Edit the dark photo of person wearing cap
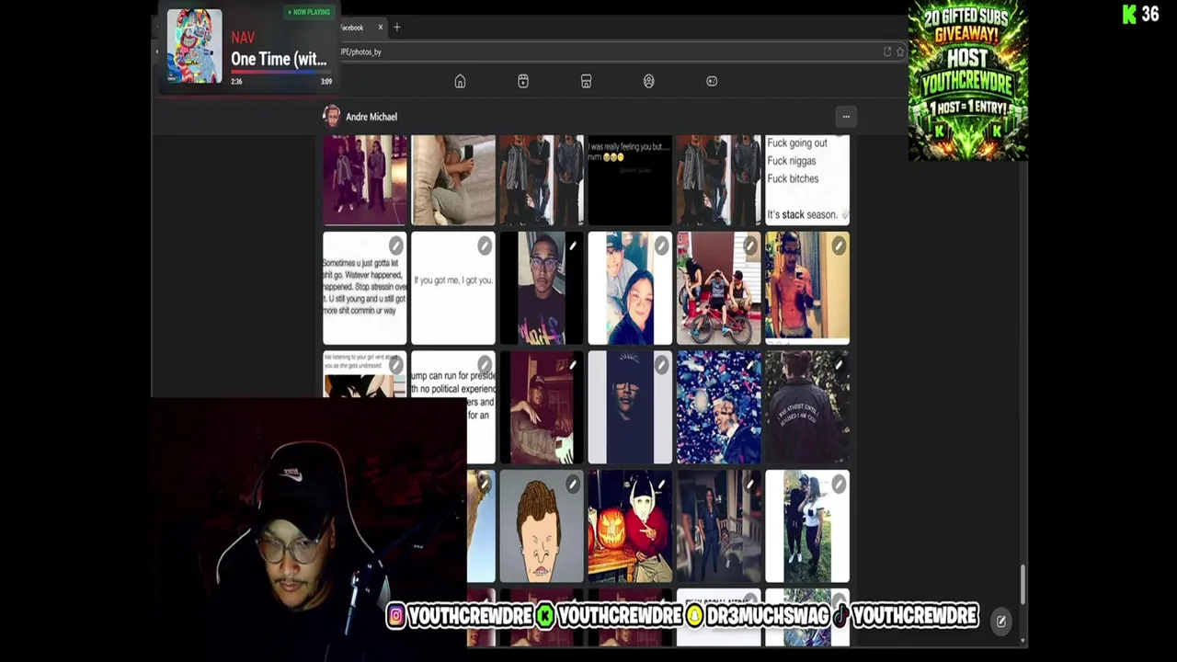Screen dimensions: 1177x662 [661, 365]
